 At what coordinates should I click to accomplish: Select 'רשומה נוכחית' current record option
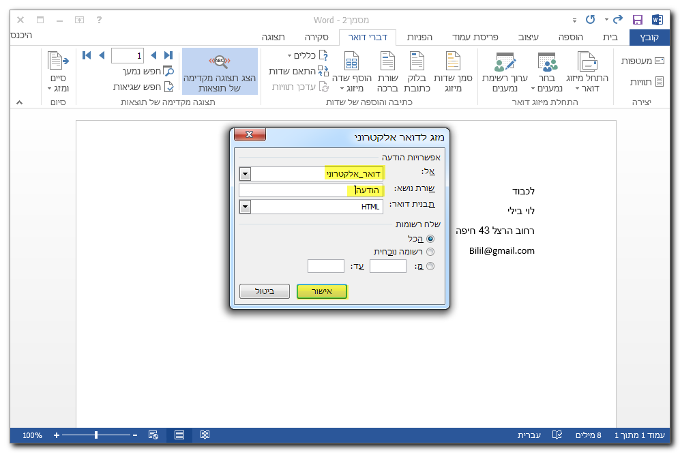coord(430,252)
